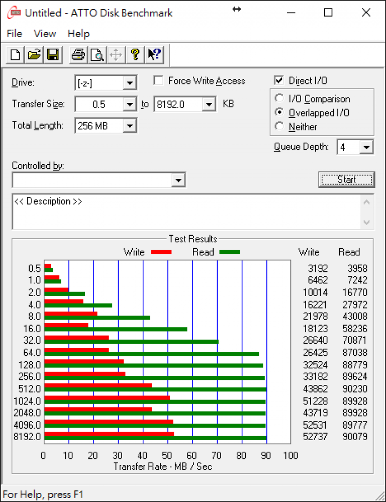Click status bar text For Help, press F1
This screenshot has height=502, width=386.
(43, 494)
